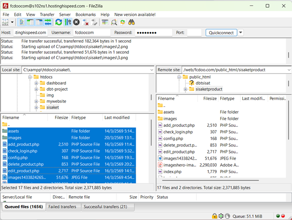Click into the Port input field

(x=194, y=33)
